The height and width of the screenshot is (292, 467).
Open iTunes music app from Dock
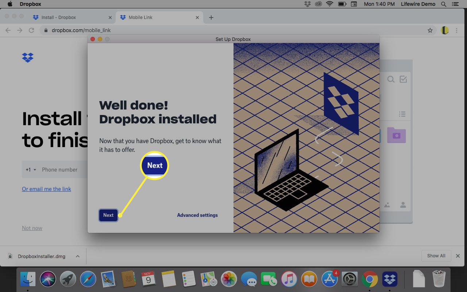(289, 279)
